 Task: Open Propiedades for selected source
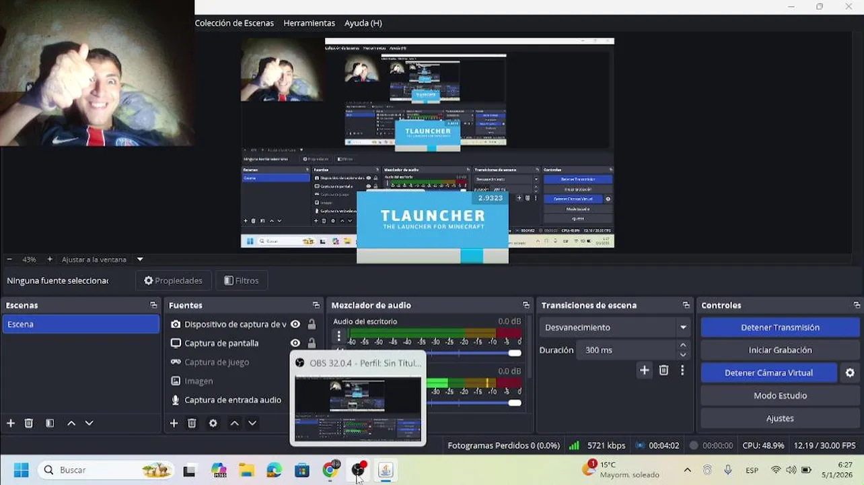pos(174,281)
